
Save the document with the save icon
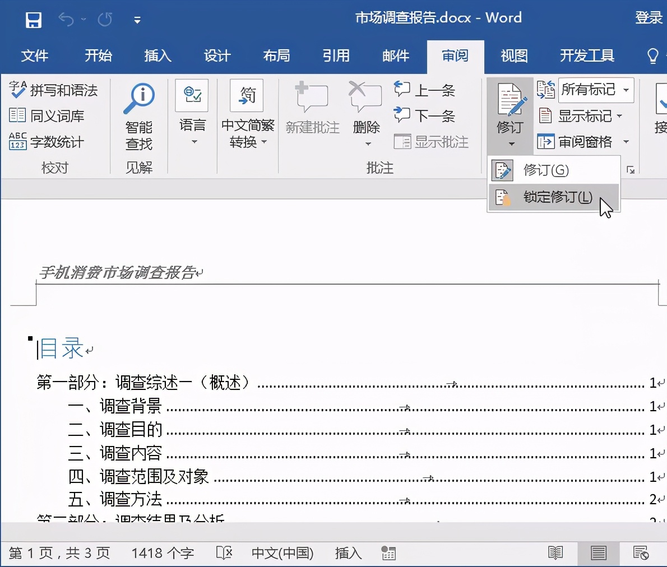33,19
